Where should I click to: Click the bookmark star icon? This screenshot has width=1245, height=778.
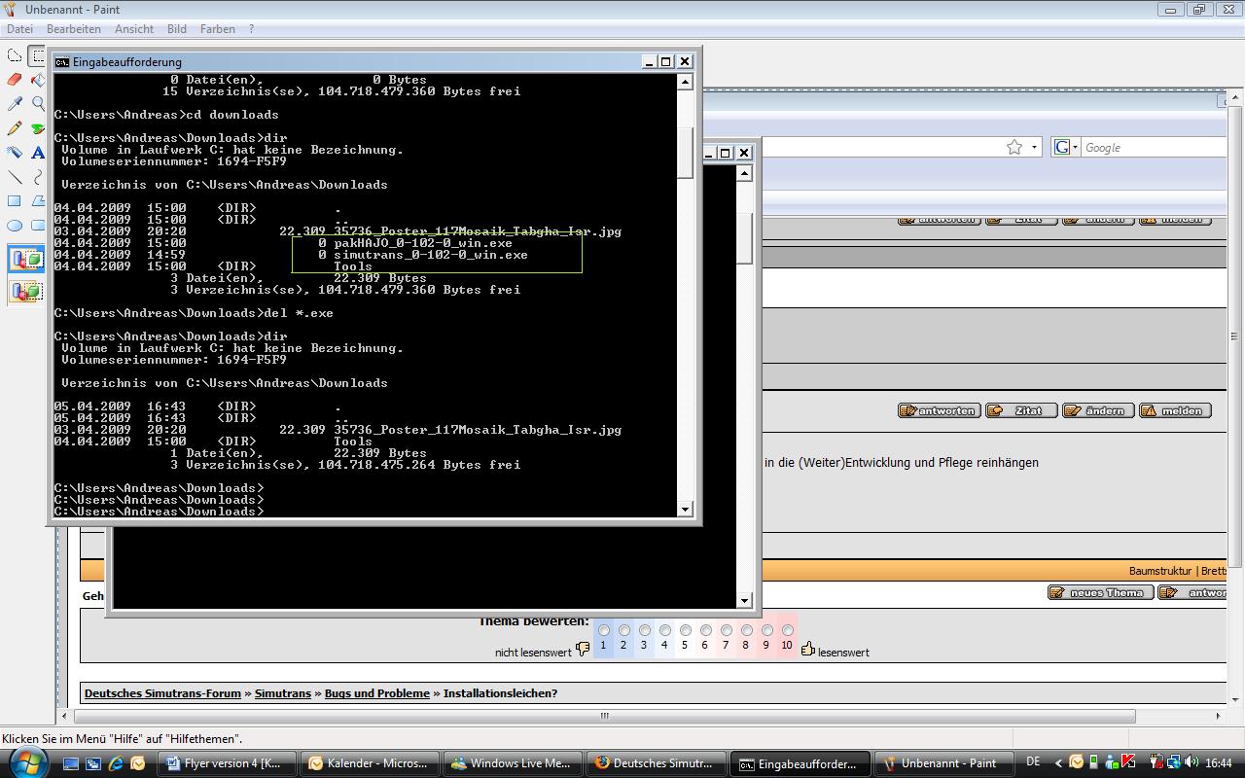(x=1014, y=147)
